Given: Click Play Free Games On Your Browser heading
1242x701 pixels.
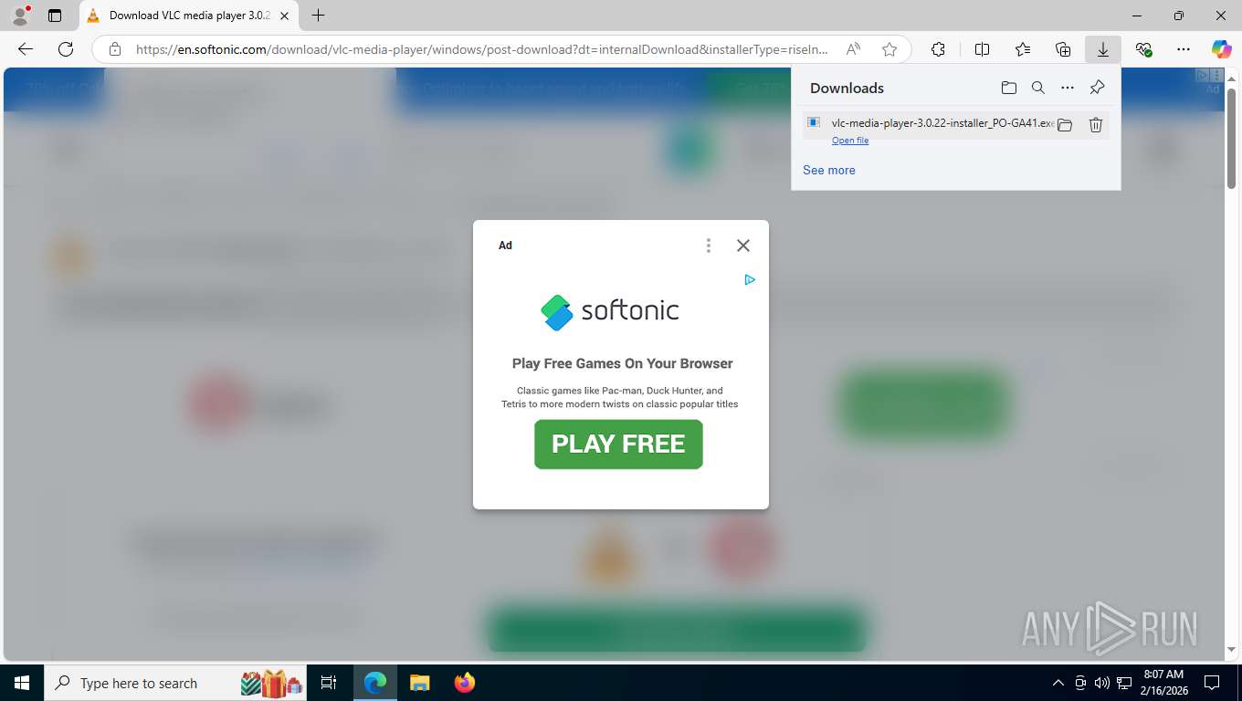Looking at the screenshot, I should (x=623, y=363).
